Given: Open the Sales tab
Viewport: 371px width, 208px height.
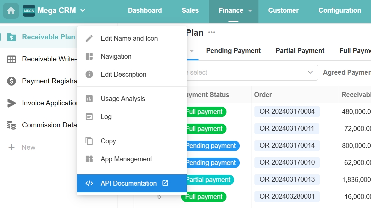Looking at the screenshot, I should 190,10.
